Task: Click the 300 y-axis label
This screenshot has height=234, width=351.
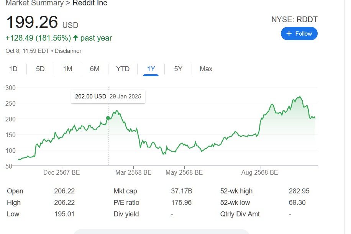Action: coord(10,88)
